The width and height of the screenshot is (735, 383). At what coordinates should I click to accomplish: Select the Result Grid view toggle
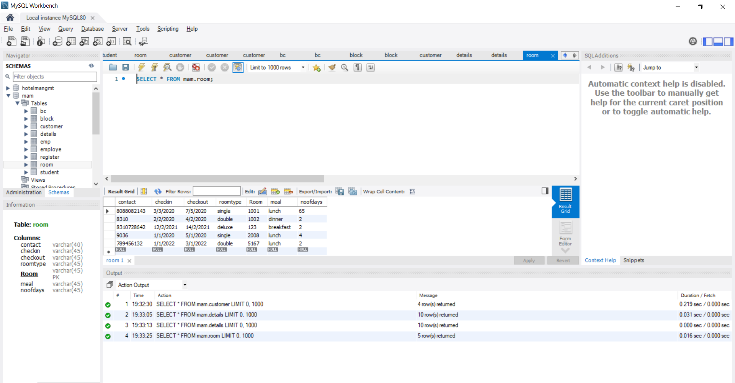565,202
